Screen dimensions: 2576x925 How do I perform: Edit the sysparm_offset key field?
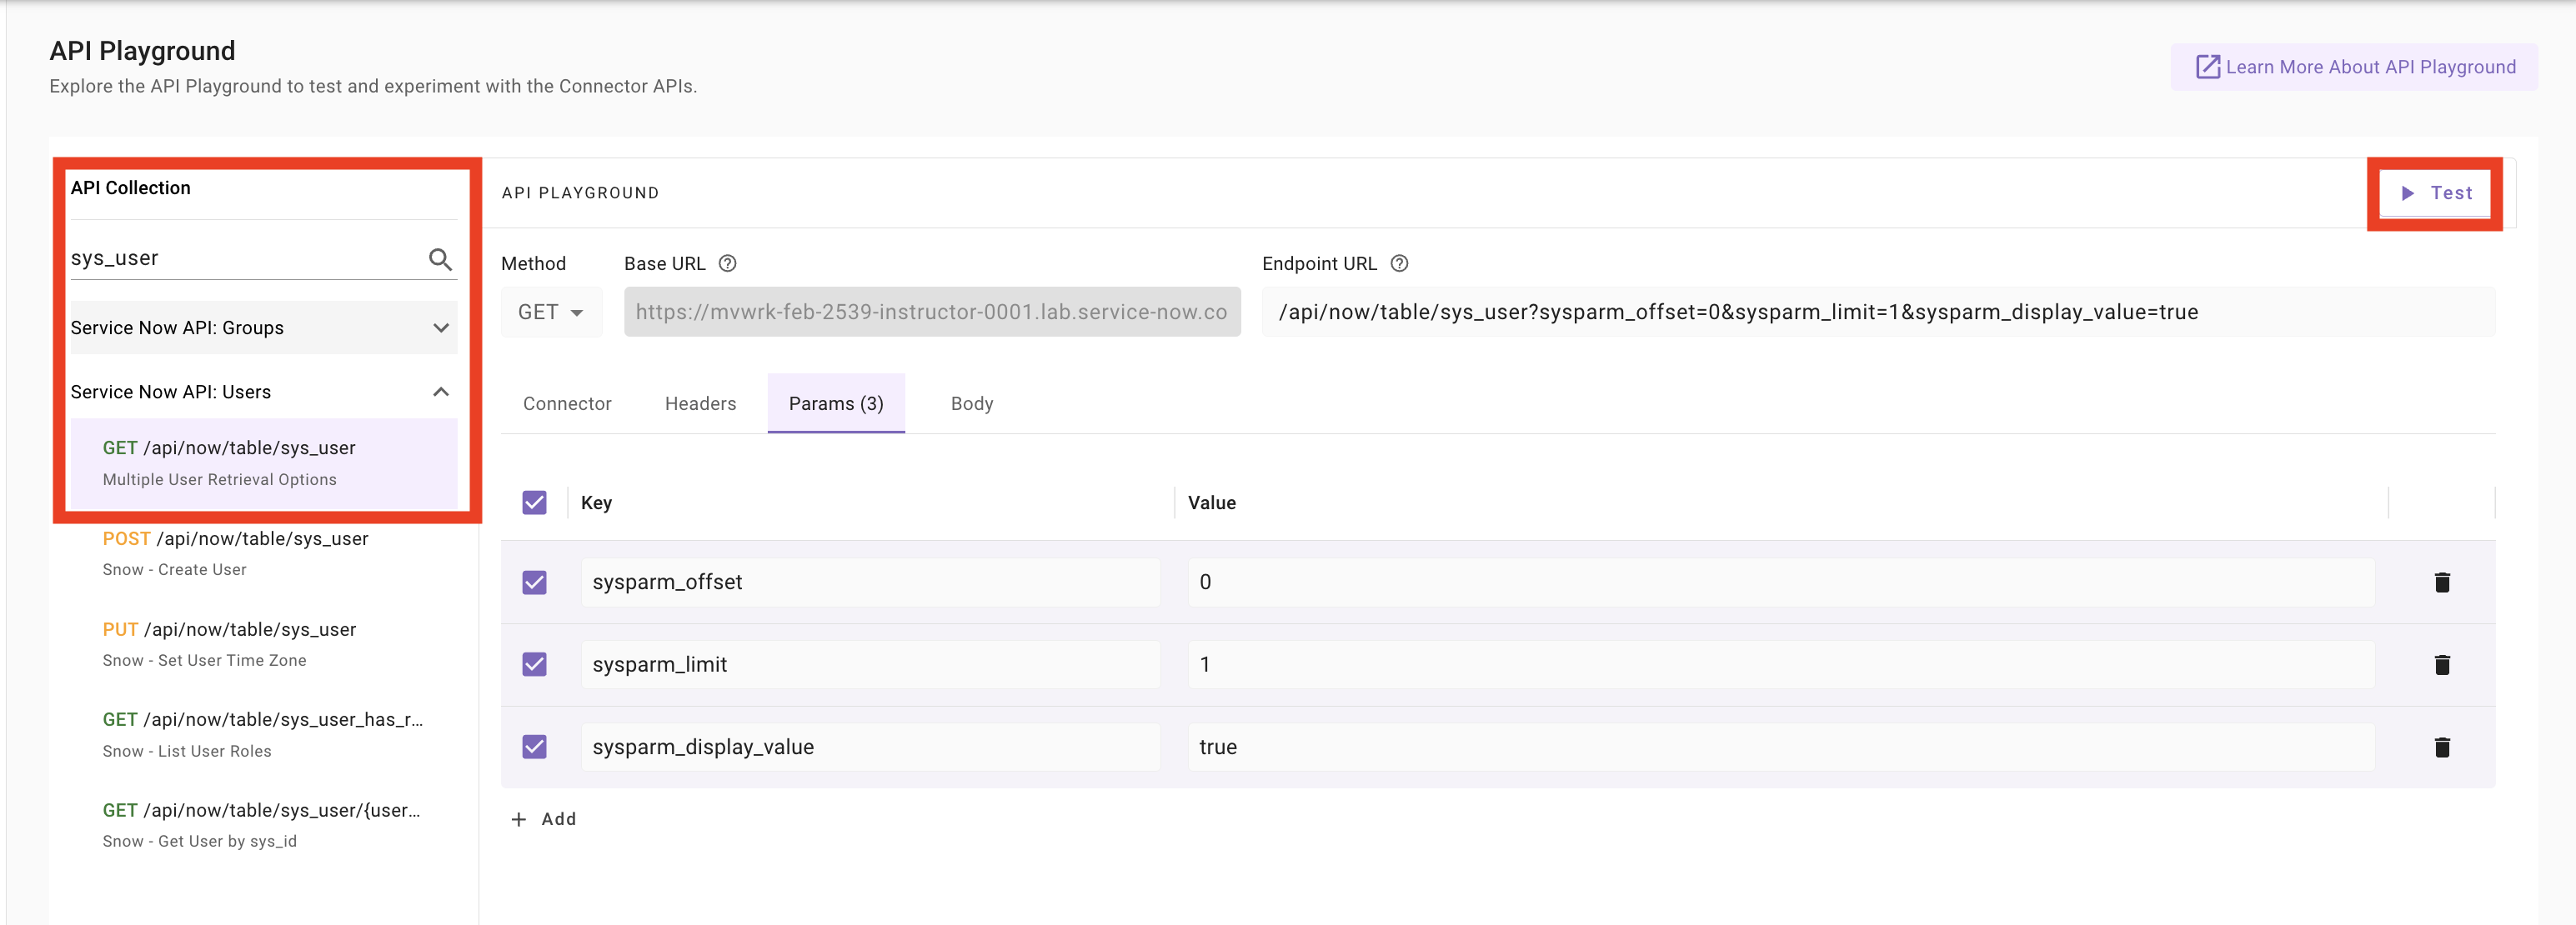click(x=870, y=582)
